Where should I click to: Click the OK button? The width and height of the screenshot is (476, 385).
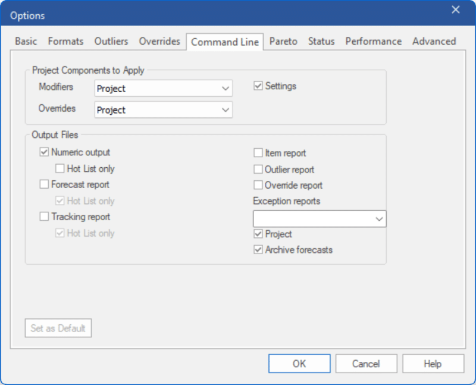299,364
